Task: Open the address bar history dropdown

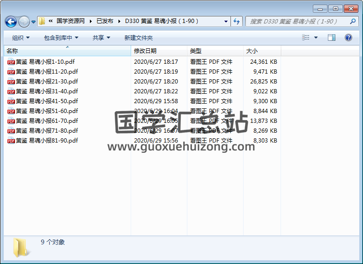Action: [226, 21]
